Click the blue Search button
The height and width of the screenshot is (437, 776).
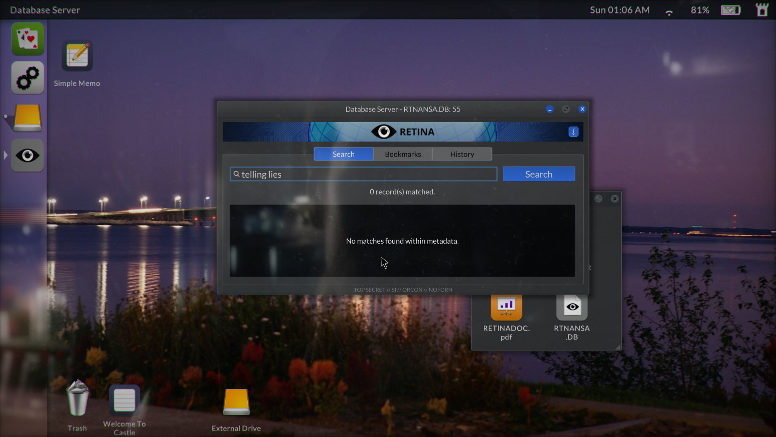click(x=539, y=174)
